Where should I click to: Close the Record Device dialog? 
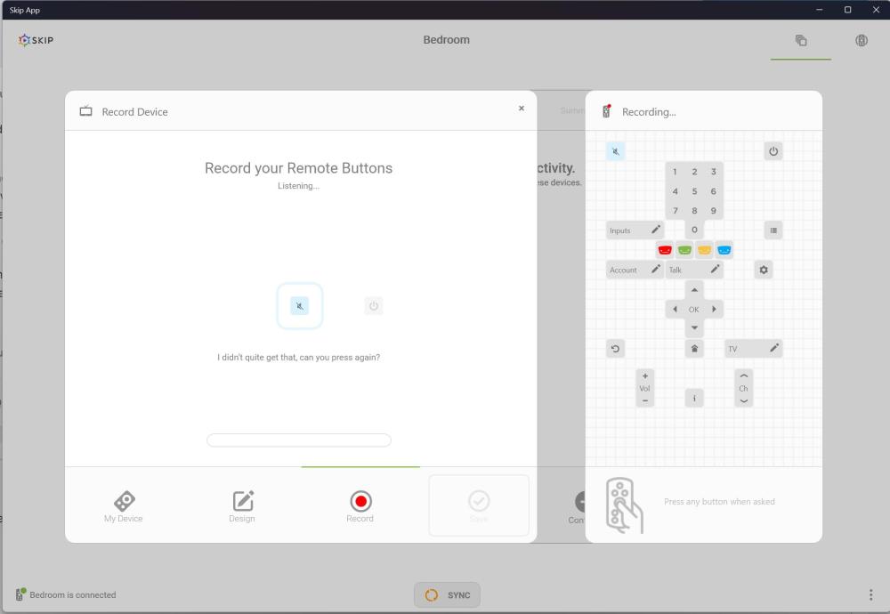pyautogui.click(x=521, y=109)
